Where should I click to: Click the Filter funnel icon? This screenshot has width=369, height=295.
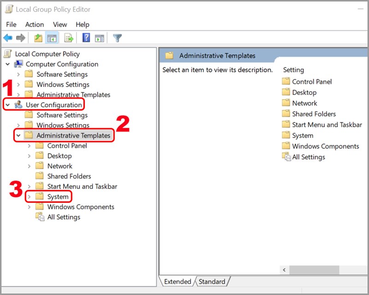118,38
